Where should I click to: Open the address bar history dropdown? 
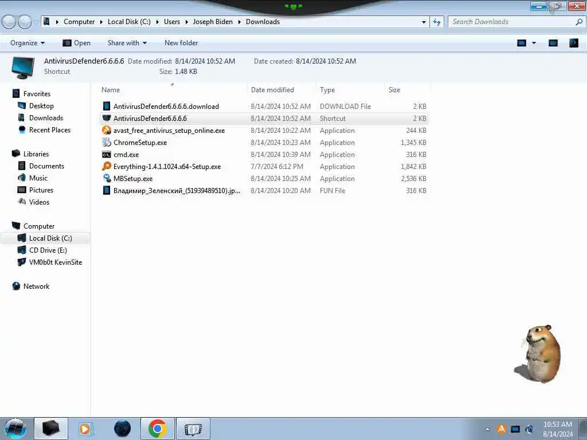click(424, 22)
